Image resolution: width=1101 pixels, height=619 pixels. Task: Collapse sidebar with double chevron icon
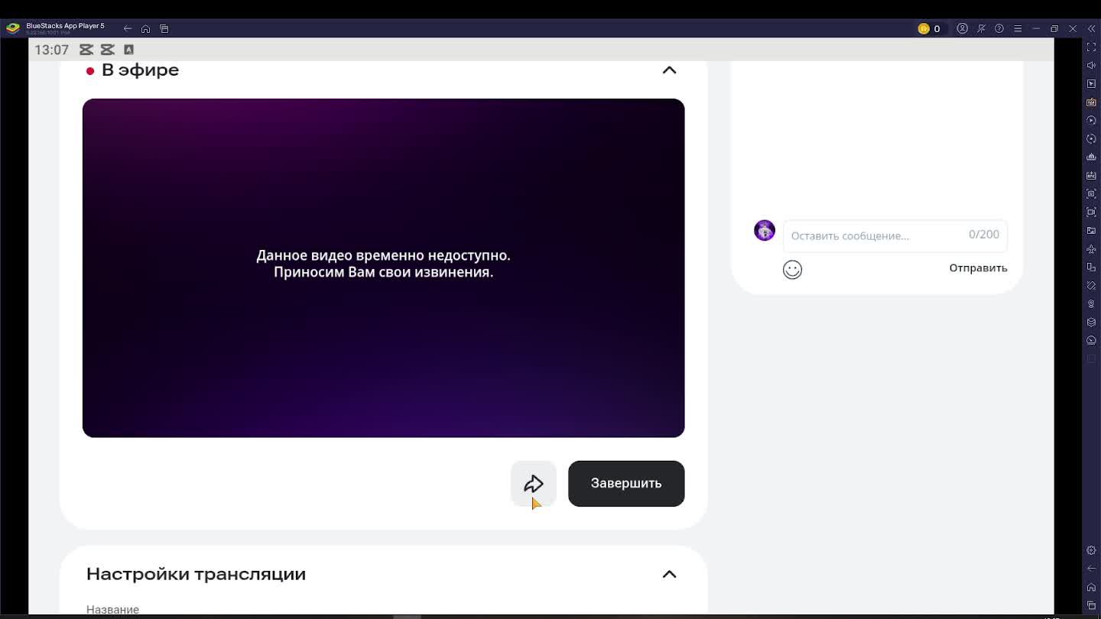pos(1091,29)
